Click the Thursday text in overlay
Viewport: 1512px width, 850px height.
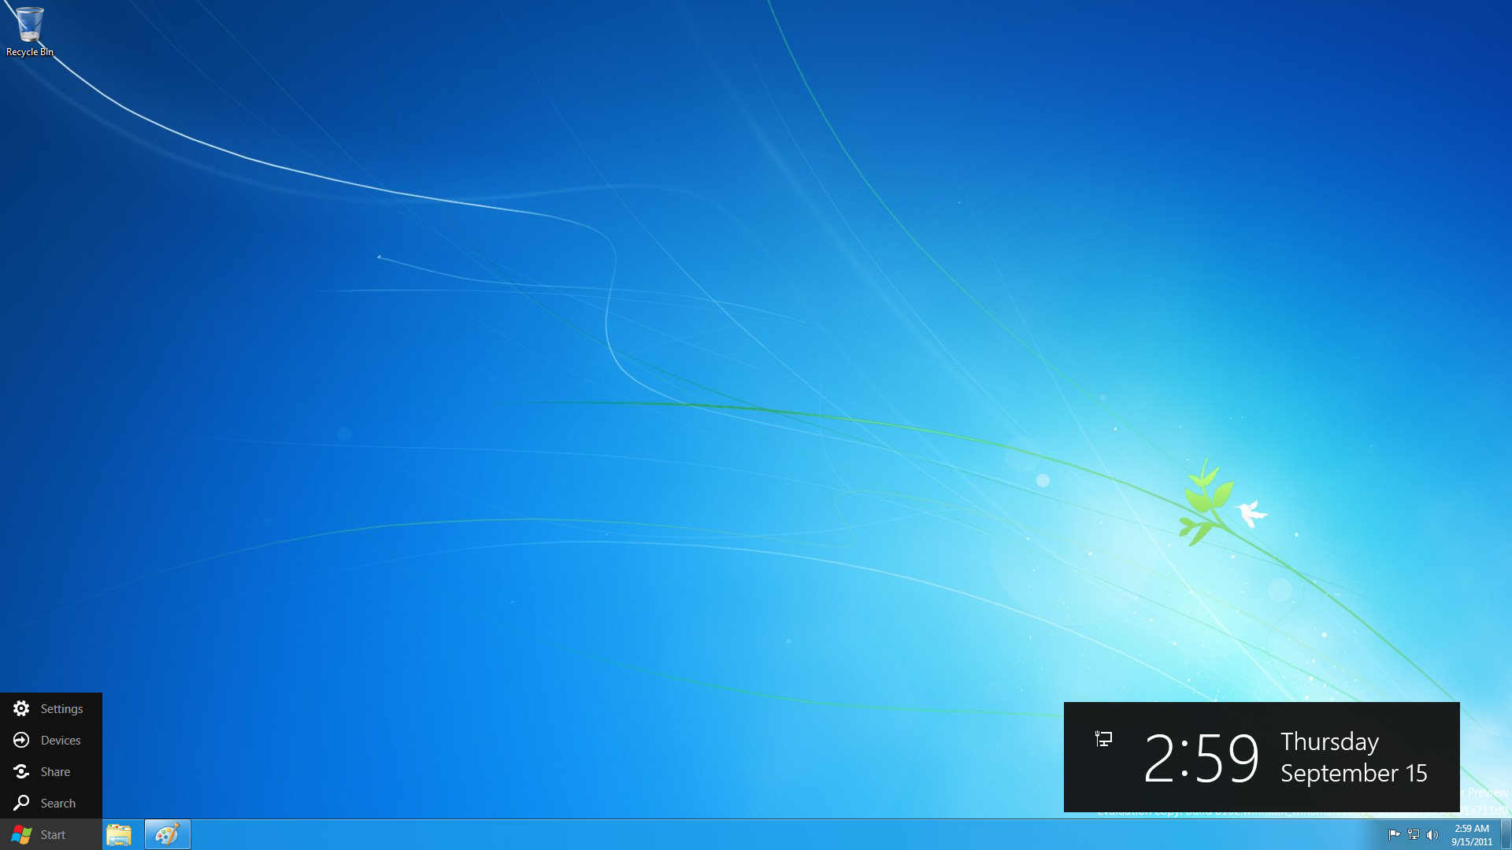[x=1329, y=741]
